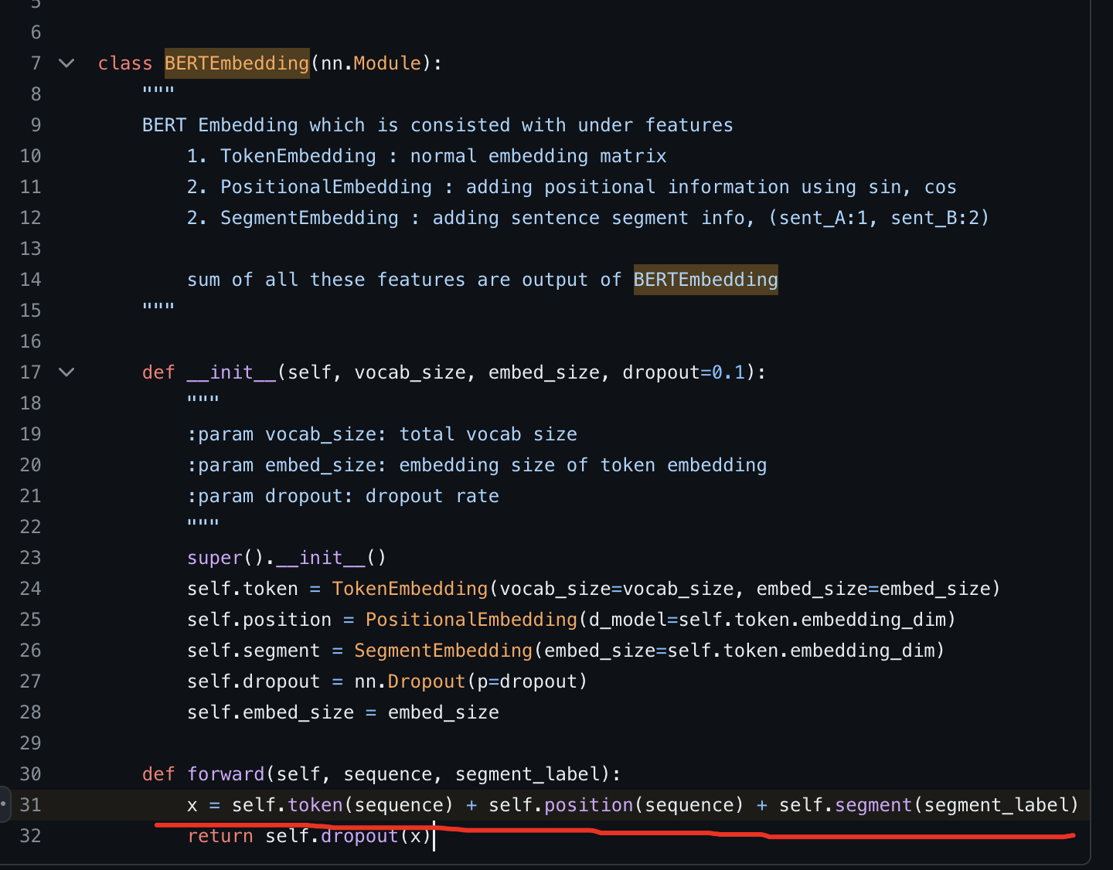Click the super keyword on line 23

tap(215, 558)
